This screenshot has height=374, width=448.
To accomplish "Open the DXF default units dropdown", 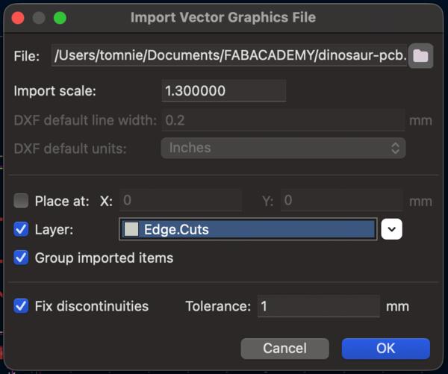I will click(283, 148).
